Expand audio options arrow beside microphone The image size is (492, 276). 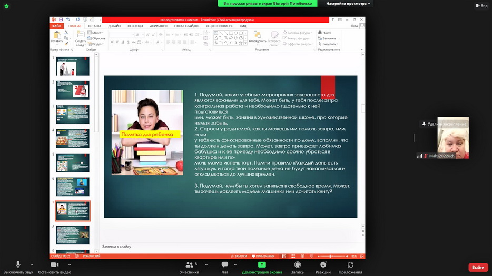coord(31,264)
